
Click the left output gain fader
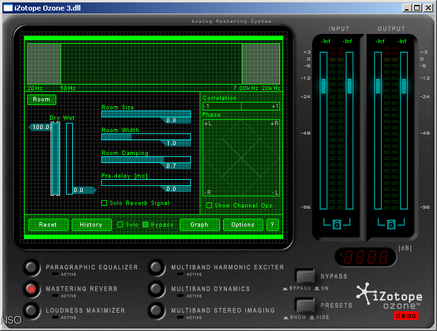(378, 86)
